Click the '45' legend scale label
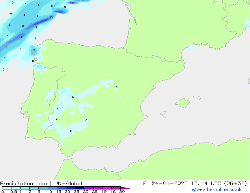The height and width of the screenshot is (193, 250). pyautogui.click(x=113, y=191)
